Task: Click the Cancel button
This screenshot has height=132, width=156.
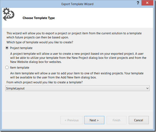Action: point(139,120)
